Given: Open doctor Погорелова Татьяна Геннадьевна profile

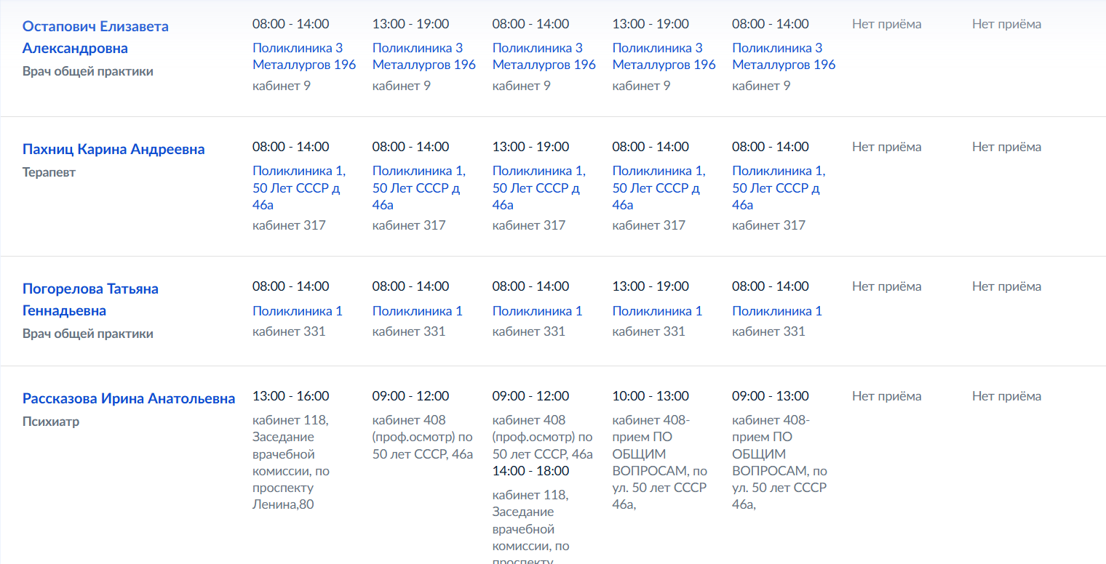Looking at the screenshot, I should pos(90,299).
